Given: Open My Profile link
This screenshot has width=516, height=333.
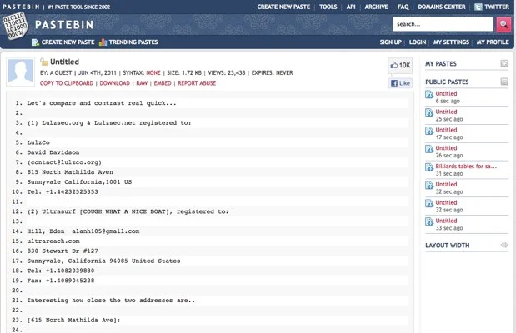Looking at the screenshot, I should tap(493, 42).
